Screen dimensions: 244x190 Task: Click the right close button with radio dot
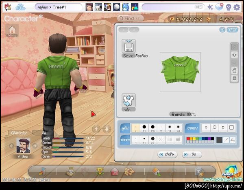192,154
